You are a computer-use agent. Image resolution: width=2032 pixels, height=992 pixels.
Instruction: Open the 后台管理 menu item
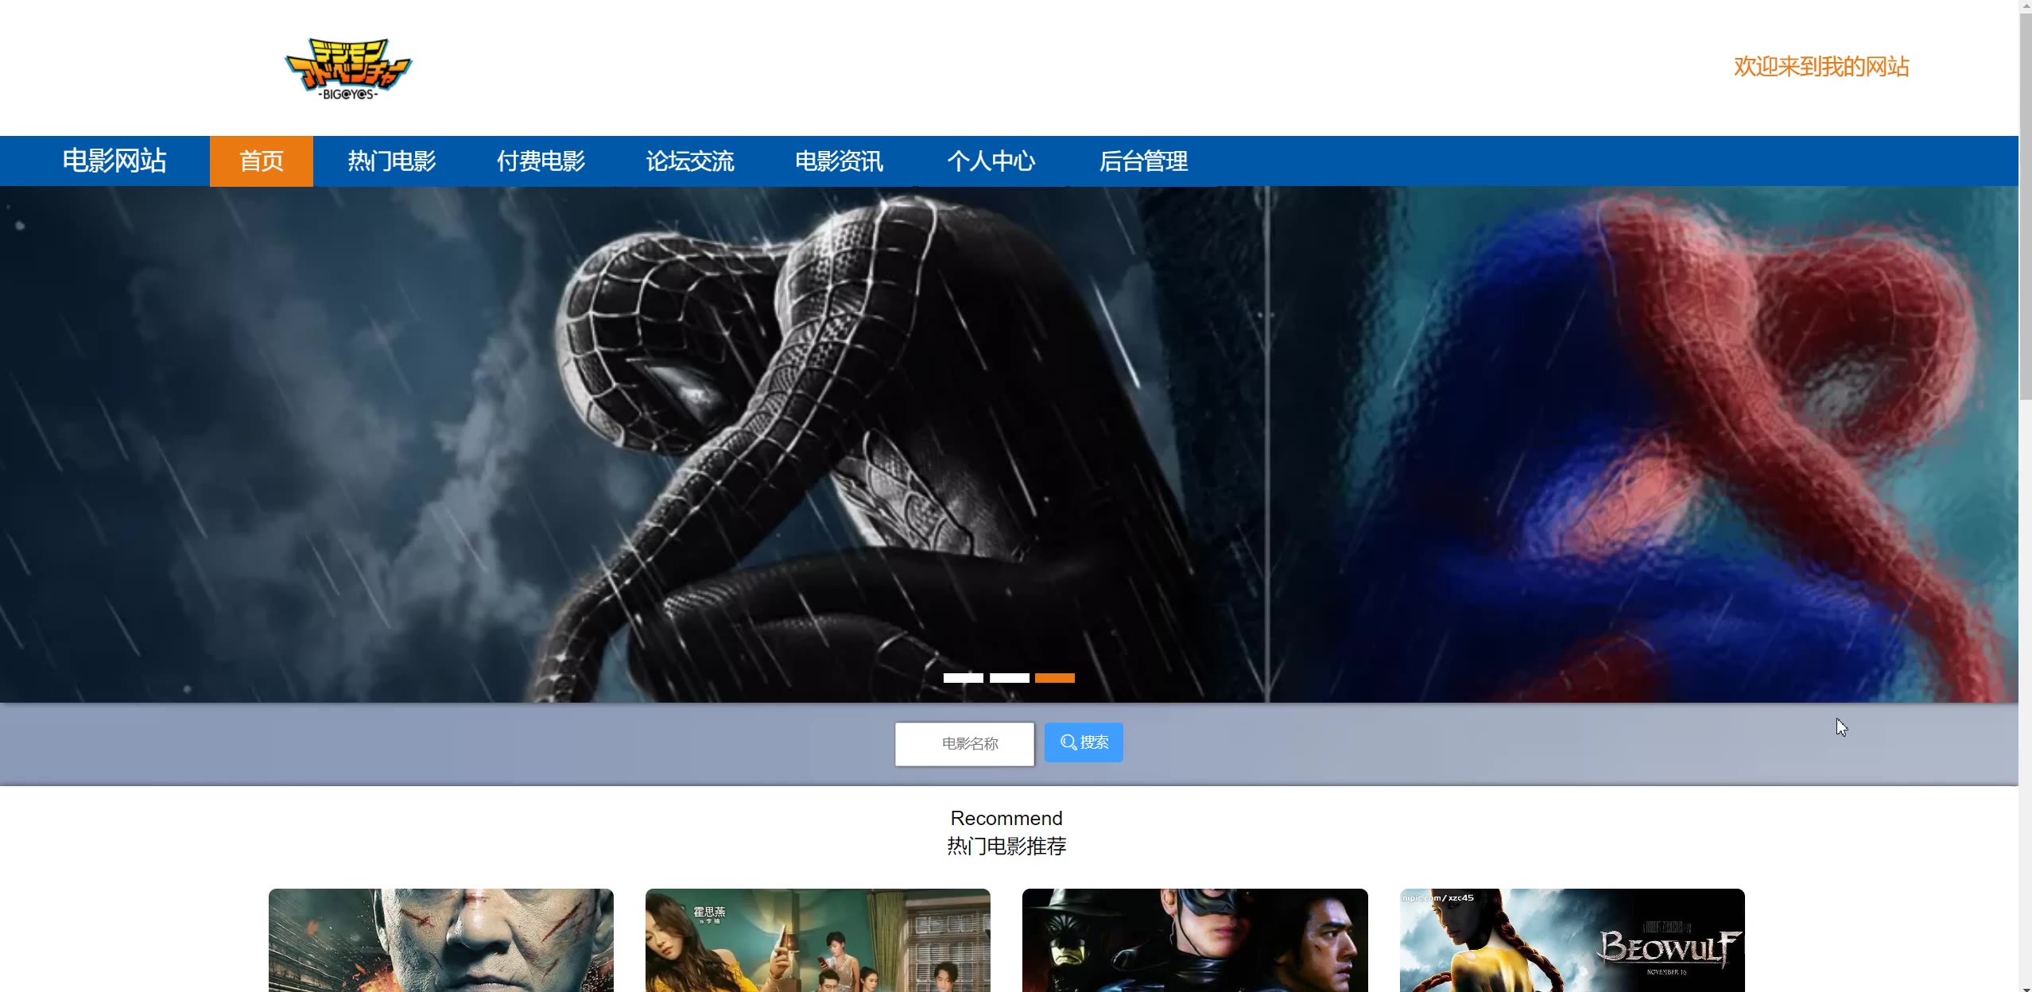1143,161
